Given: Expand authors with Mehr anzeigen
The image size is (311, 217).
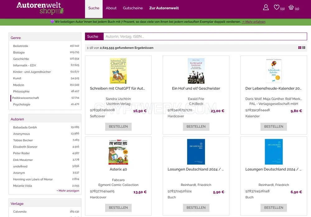Looking at the screenshot, I should (x=68, y=191).
